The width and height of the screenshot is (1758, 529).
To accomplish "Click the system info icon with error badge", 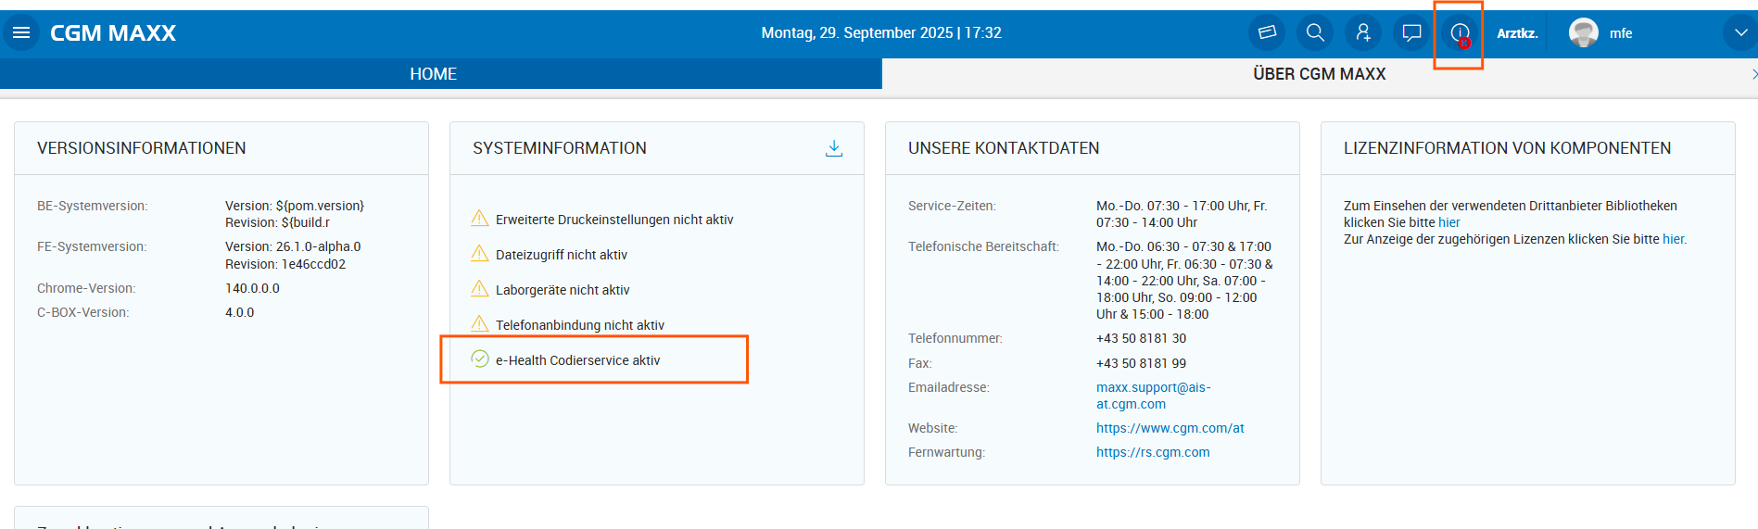I will point(1460,34).
